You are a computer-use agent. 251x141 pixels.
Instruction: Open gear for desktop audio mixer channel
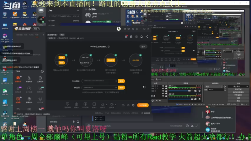(200, 99)
